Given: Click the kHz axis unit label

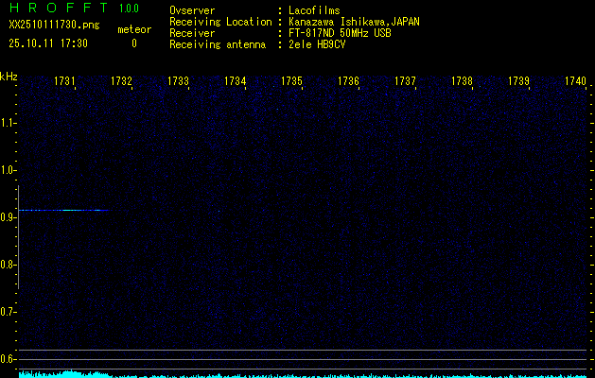Looking at the screenshot, I should [x=9, y=77].
